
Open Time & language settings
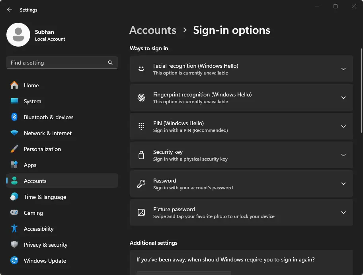(x=62, y=197)
